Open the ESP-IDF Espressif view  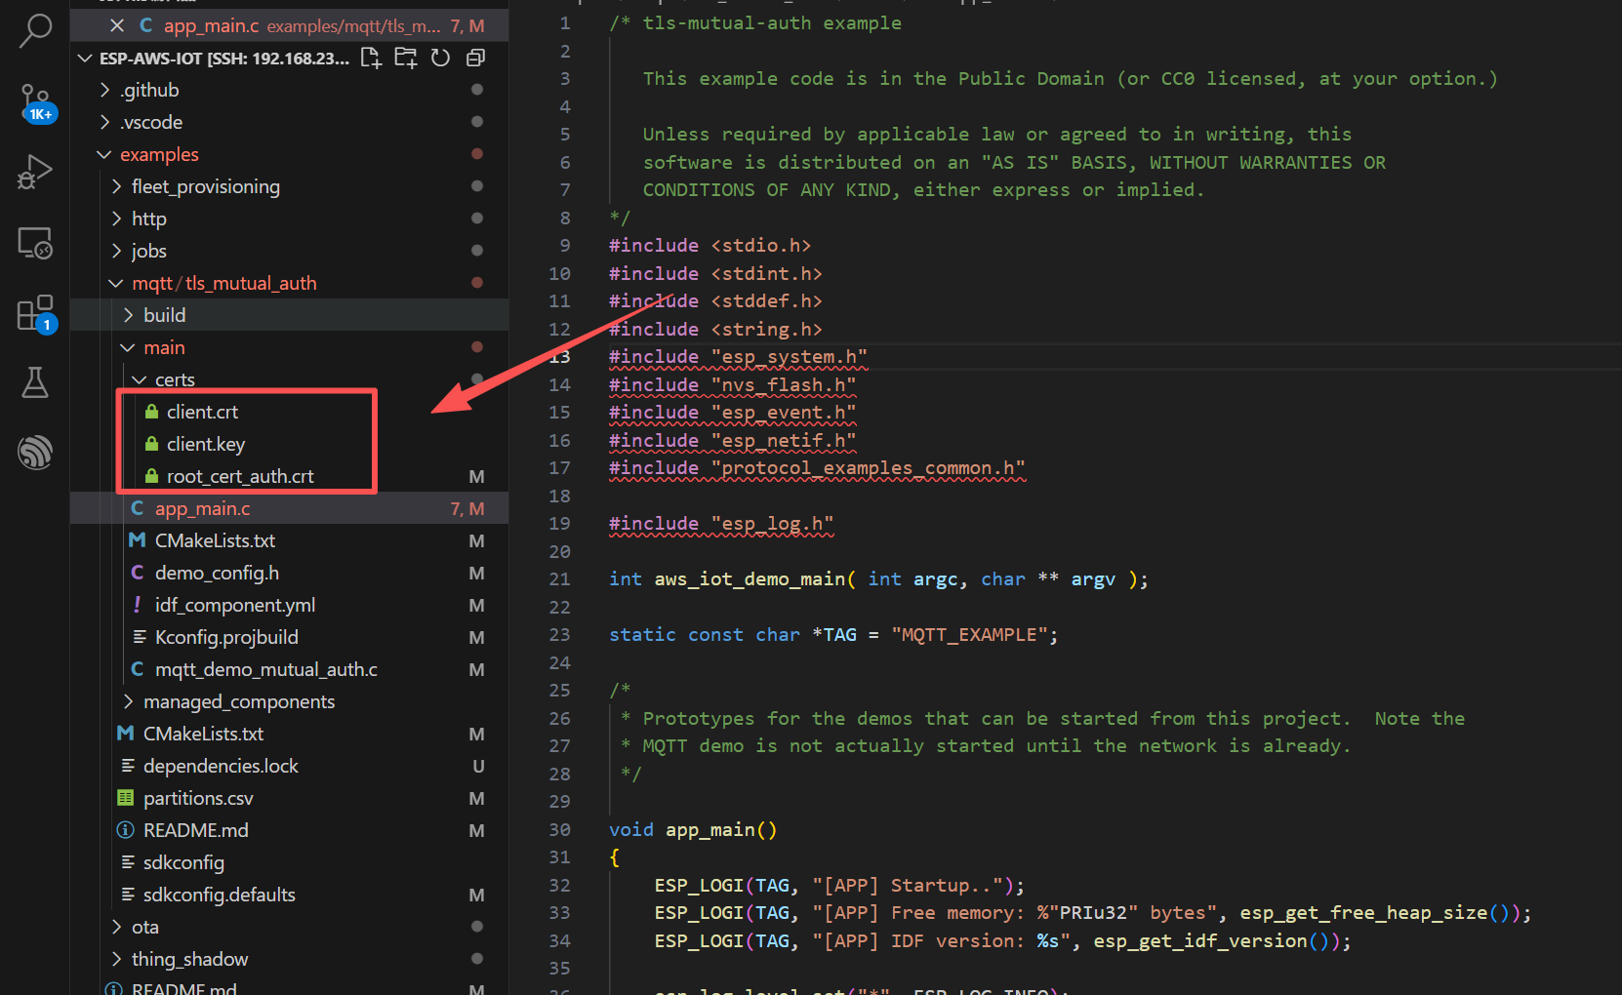coord(35,453)
